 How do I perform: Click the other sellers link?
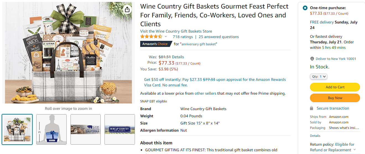tap(205, 93)
